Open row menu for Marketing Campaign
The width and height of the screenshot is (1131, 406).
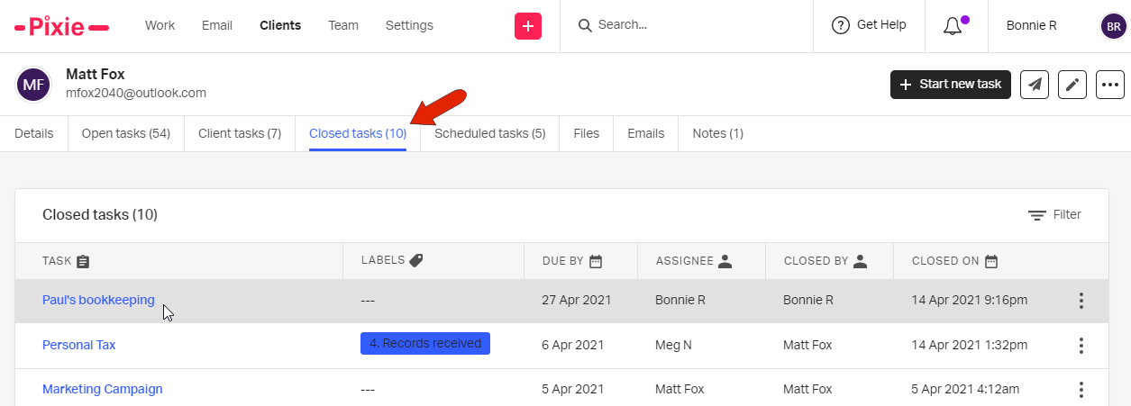point(1081,390)
